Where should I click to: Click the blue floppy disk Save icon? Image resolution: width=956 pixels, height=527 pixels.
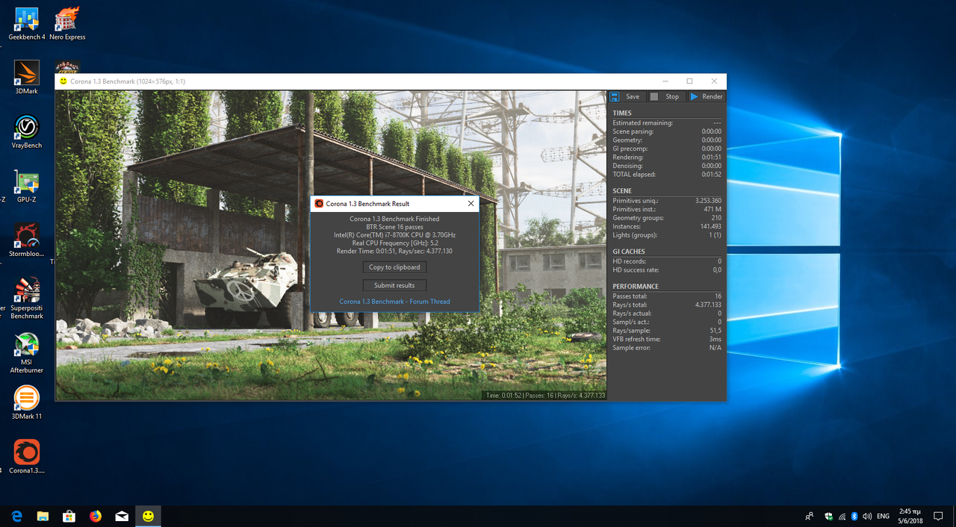point(614,97)
